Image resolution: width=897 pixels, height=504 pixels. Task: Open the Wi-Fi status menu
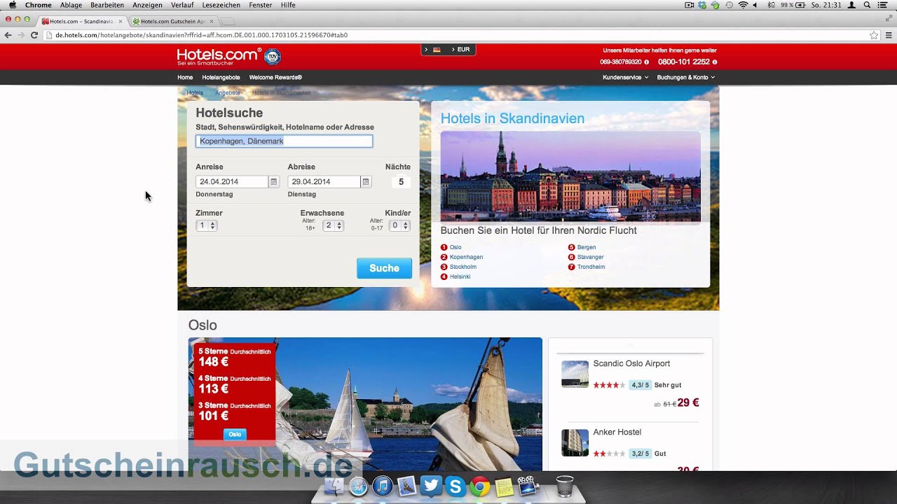pos(743,5)
